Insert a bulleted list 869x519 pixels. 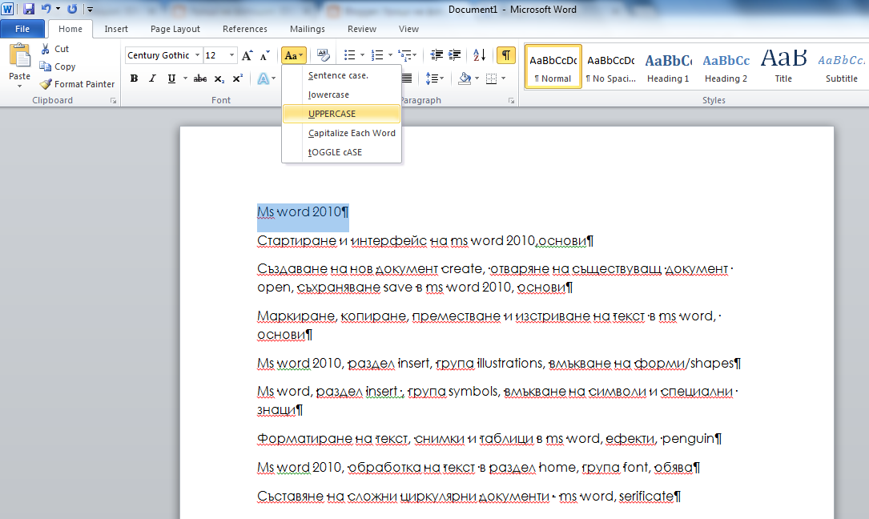350,55
